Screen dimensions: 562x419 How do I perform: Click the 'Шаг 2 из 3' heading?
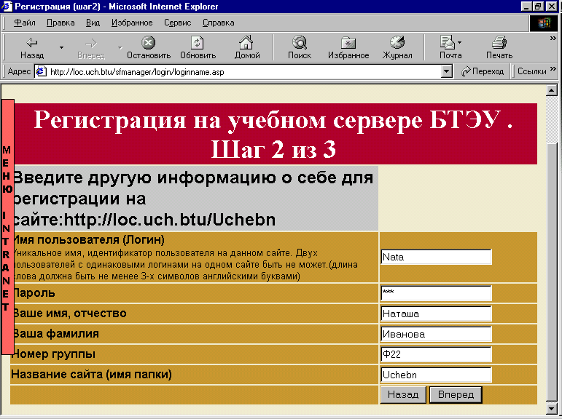(273, 149)
